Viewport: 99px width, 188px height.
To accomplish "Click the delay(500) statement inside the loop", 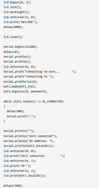I will pos(16,111).
